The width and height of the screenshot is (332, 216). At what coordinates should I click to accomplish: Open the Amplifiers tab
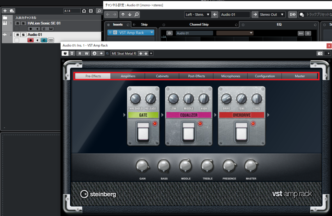(x=128, y=76)
